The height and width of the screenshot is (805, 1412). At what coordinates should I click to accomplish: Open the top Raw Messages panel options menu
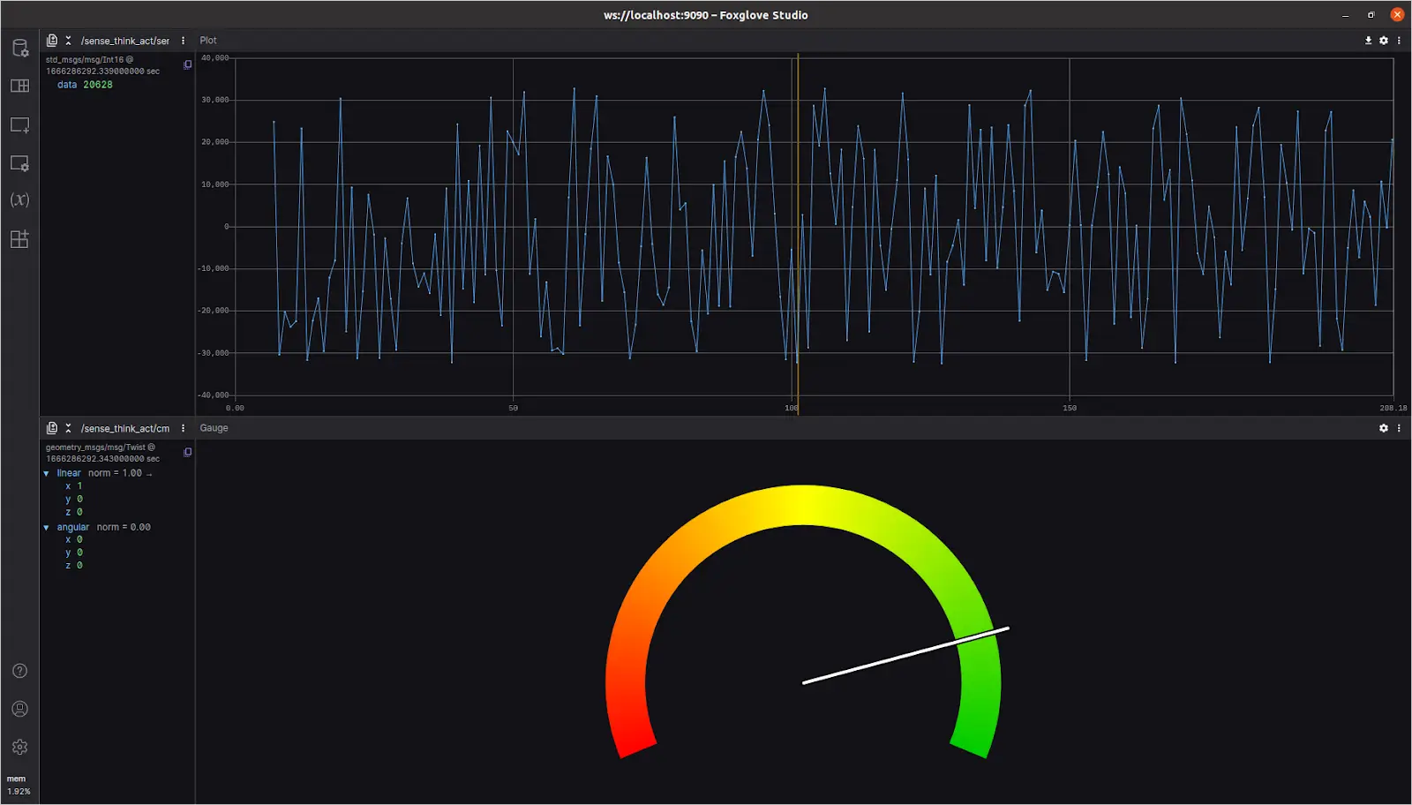coord(183,41)
